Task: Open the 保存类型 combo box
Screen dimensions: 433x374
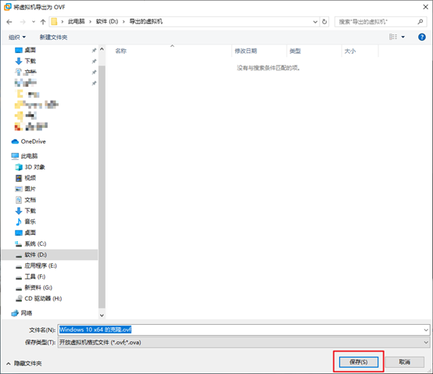Action: (x=244, y=343)
